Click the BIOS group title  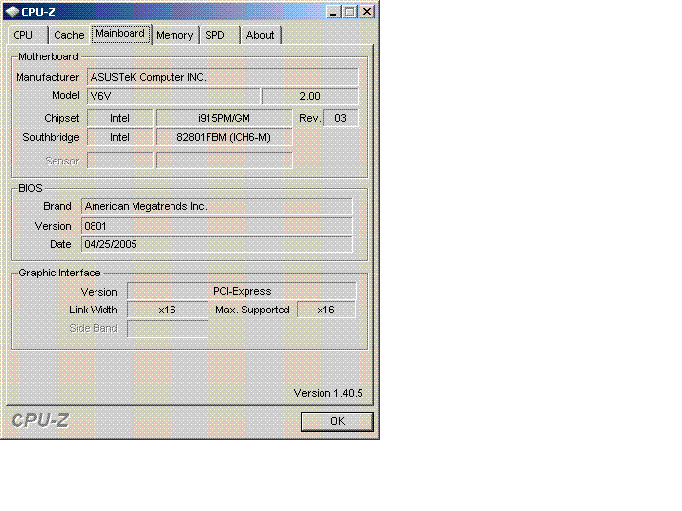pyautogui.click(x=30, y=188)
